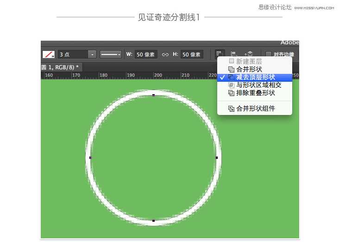The image size is (339, 242).
Task: Open the path alignment icon
Action: click(233, 54)
